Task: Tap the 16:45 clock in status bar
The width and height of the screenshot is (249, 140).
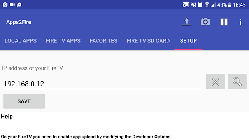Action: 239,5
